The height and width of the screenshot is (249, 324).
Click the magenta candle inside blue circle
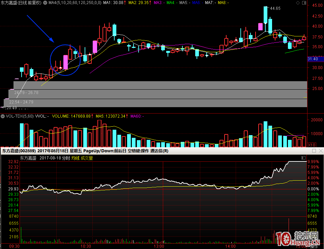[x=66, y=62]
